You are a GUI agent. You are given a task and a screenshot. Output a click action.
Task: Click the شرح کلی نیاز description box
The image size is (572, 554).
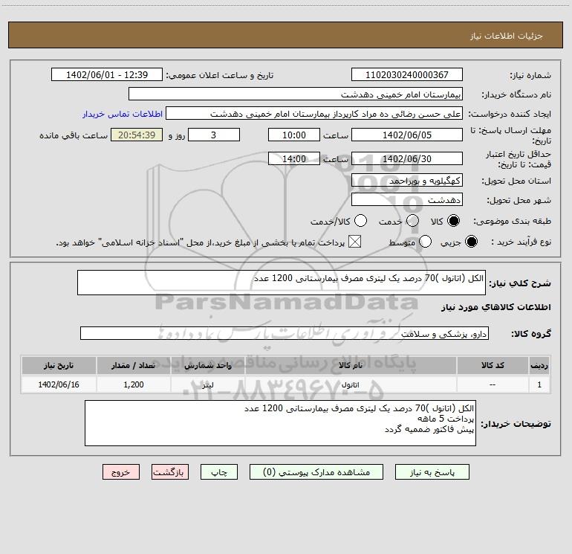point(282,283)
